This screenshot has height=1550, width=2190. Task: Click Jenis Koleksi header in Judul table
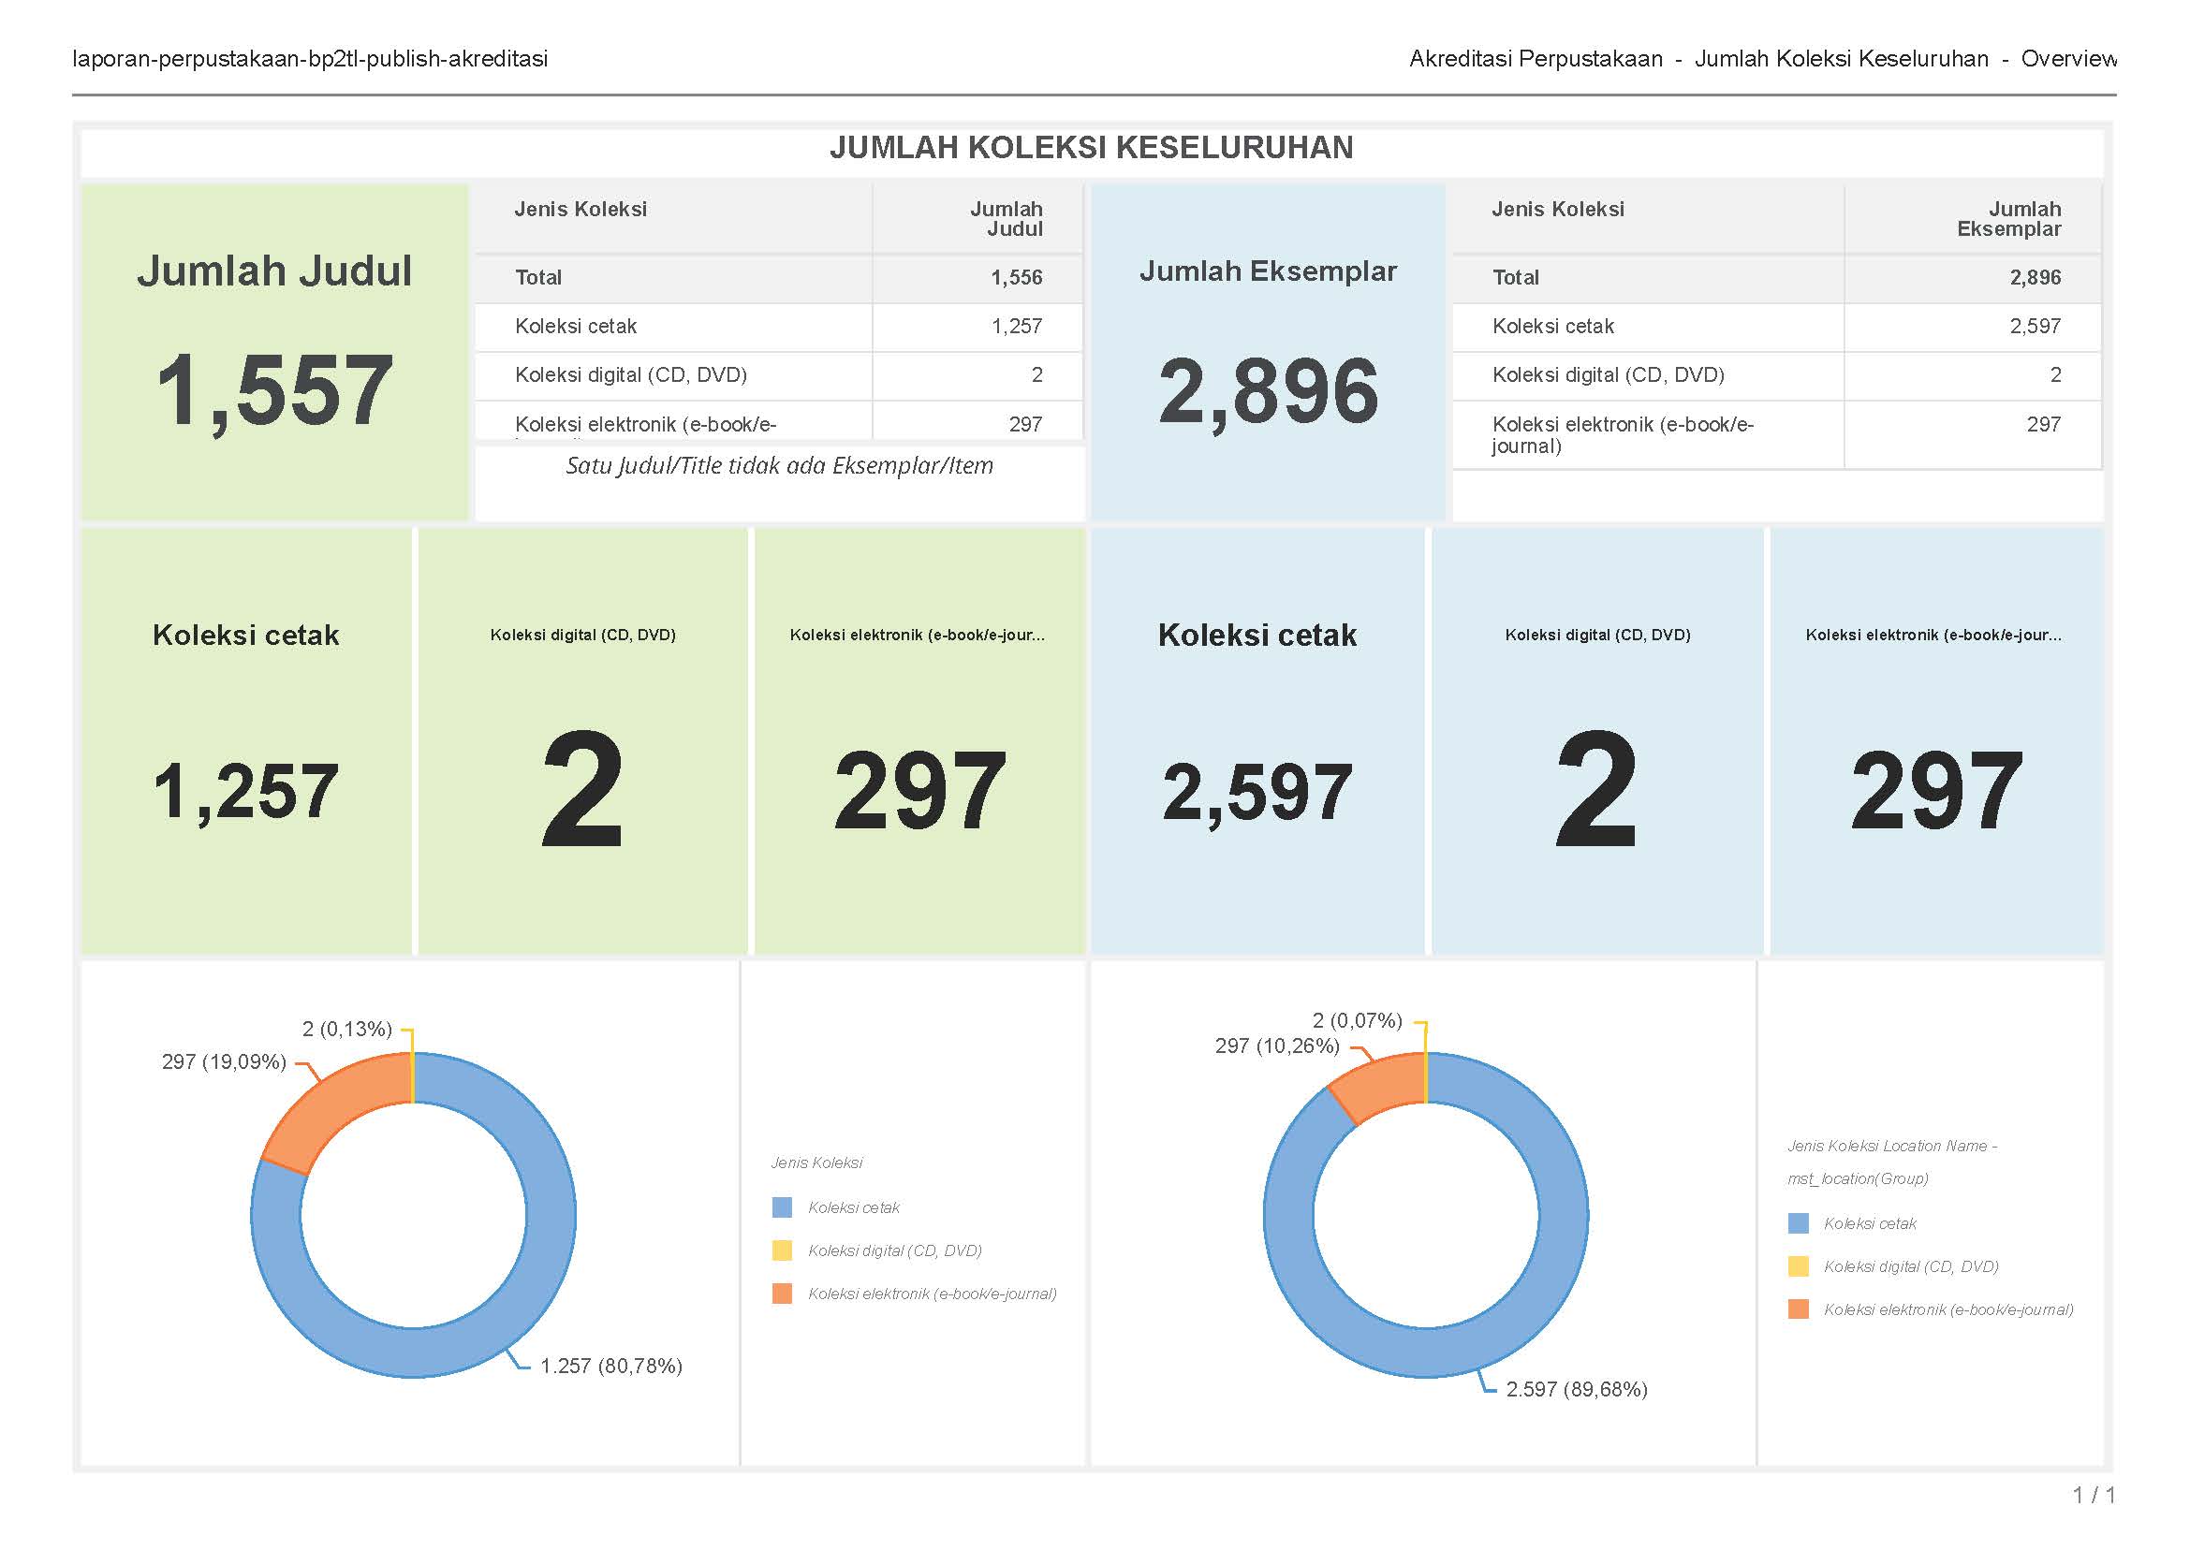pos(581,209)
